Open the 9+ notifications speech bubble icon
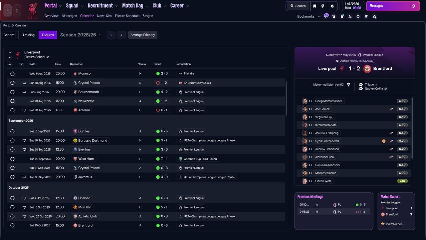426x240 pixels. point(326,16)
